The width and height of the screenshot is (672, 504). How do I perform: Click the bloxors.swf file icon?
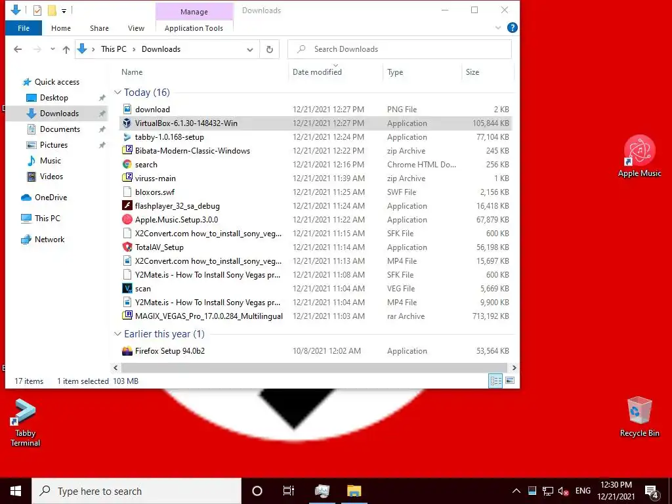point(127,192)
